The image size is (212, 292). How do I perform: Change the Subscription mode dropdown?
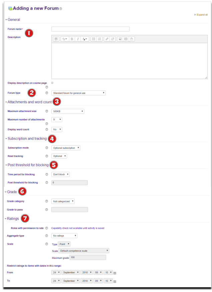66,148
